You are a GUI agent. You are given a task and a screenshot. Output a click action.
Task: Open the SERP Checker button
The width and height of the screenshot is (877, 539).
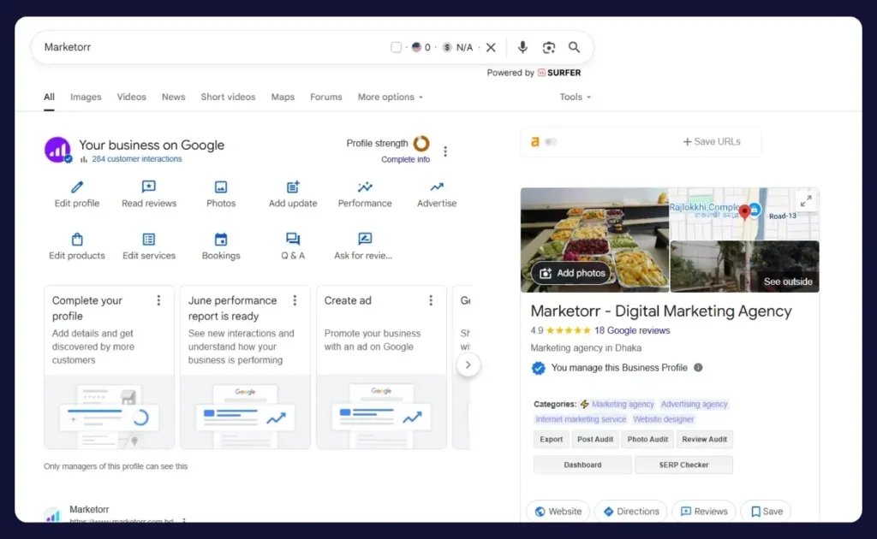(x=683, y=465)
